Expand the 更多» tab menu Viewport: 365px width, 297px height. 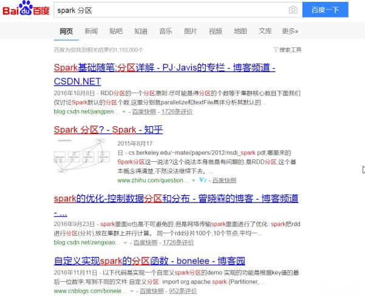tap(290, 31)
